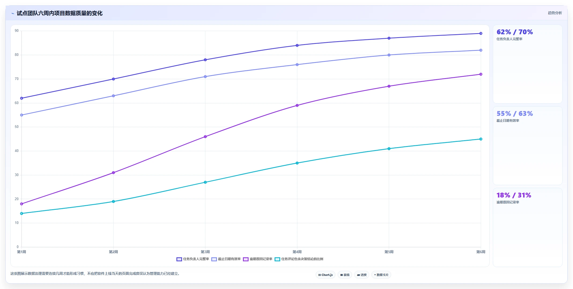The image size is (573, 289).
Task: Click the teal 决策结论比例 data point at 第1周
Action: point(21,214)
